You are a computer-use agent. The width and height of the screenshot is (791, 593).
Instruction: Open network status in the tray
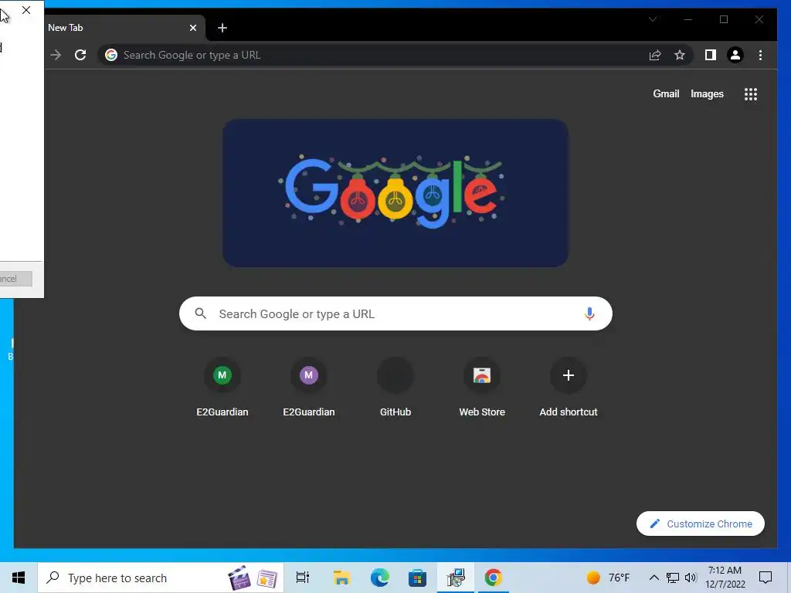673,578
